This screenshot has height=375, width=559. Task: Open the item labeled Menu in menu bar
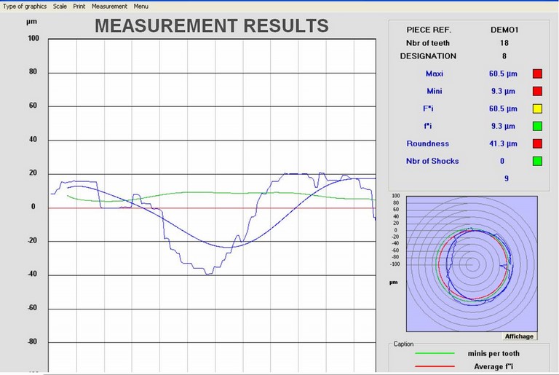(x=140, y=6)
